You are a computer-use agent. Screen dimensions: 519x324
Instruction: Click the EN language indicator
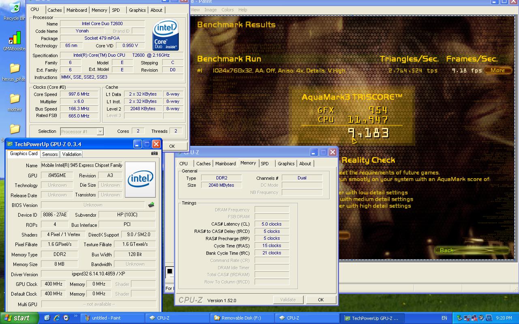(x=444, y=318)
